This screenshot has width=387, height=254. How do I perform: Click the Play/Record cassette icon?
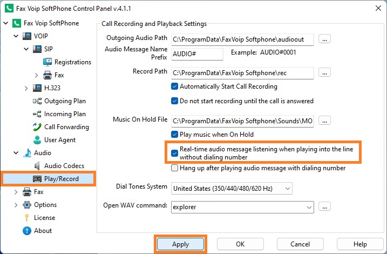[37, 179]
